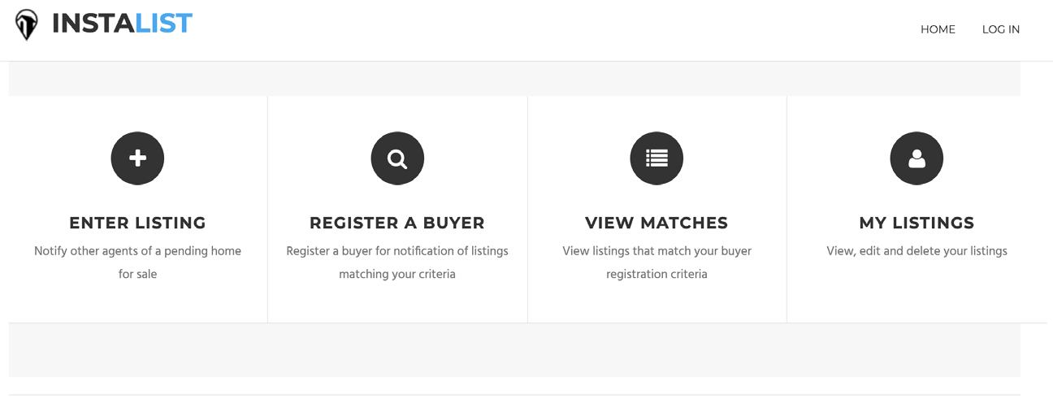Open the MY LISTINGS heading link
This screenshot has height=412, width=1053.
tap(916, 223)
